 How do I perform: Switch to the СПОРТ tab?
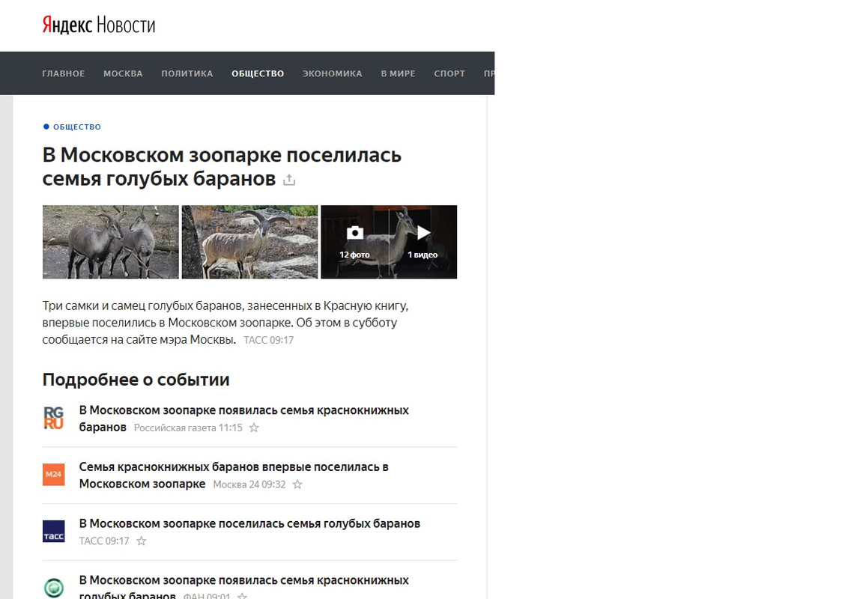pyautogui.click(x=449, y=73)
